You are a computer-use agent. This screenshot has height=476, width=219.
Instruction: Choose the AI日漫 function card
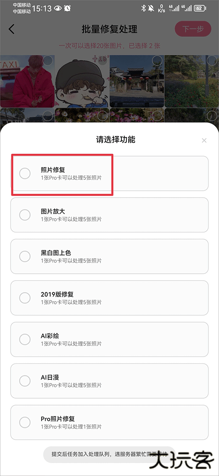[x=109, y=381]
